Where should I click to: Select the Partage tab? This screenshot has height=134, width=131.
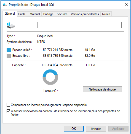point(48,14)
